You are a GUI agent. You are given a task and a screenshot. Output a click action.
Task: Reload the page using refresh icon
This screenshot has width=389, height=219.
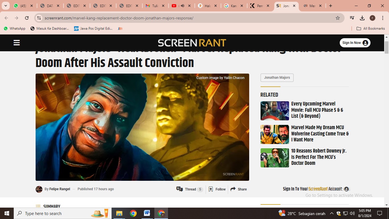point(27,18)
